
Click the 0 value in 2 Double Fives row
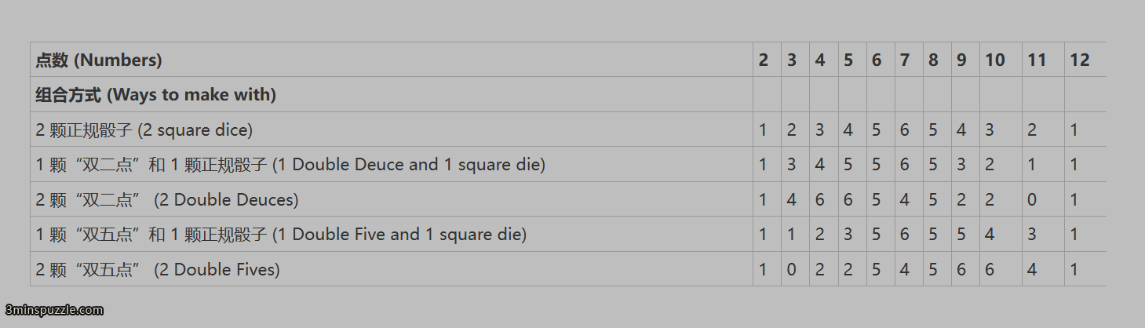coord(792,270)
